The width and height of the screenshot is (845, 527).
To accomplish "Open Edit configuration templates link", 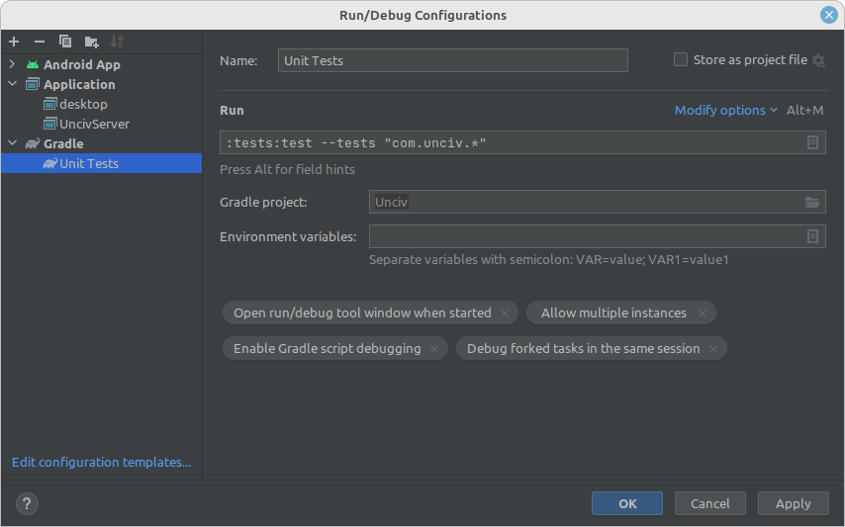I will (101, 462).
